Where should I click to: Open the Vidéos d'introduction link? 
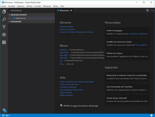point(69,84)
